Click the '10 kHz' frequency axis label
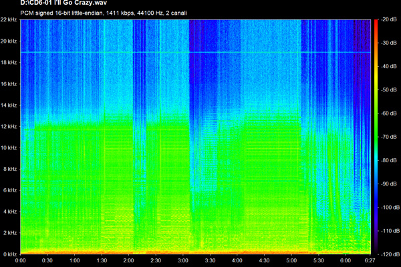 9,148
